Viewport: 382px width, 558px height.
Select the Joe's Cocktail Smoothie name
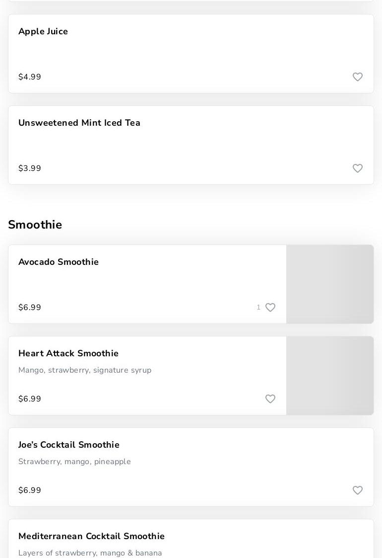69,445
